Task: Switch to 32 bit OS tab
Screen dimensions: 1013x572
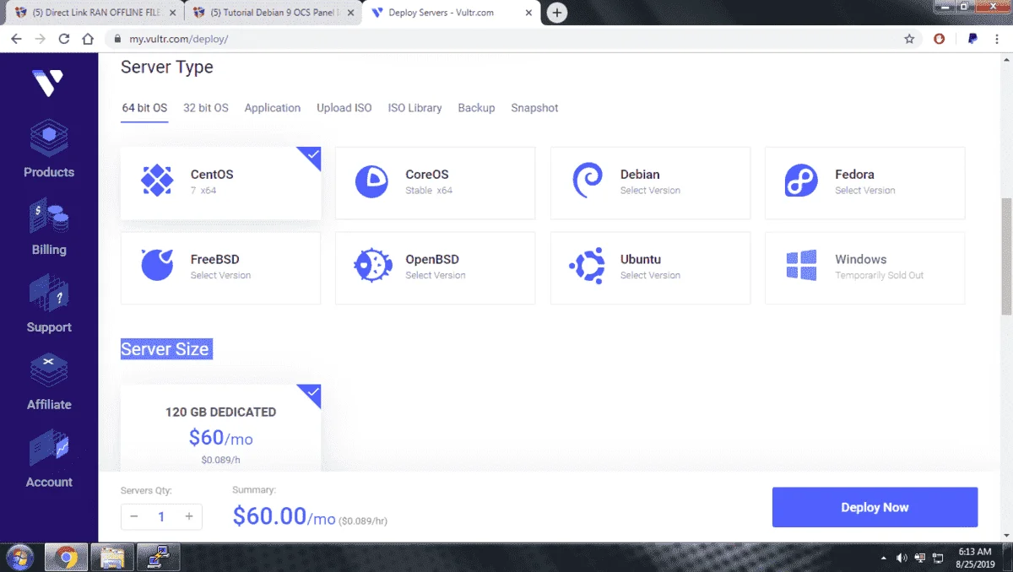Action: [x=206, y=108]
